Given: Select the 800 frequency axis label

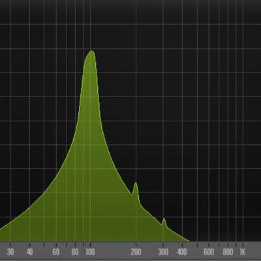Looking at the screenshot, I should coord(228,252).
